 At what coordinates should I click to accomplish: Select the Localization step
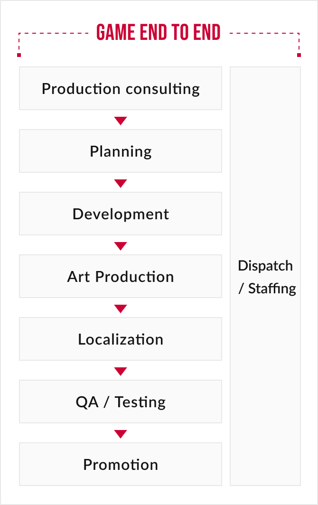coord(121,339)
